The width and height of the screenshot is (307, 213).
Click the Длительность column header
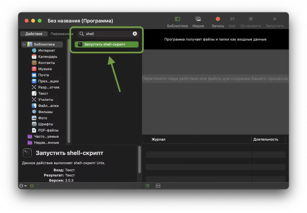[265, 140]
